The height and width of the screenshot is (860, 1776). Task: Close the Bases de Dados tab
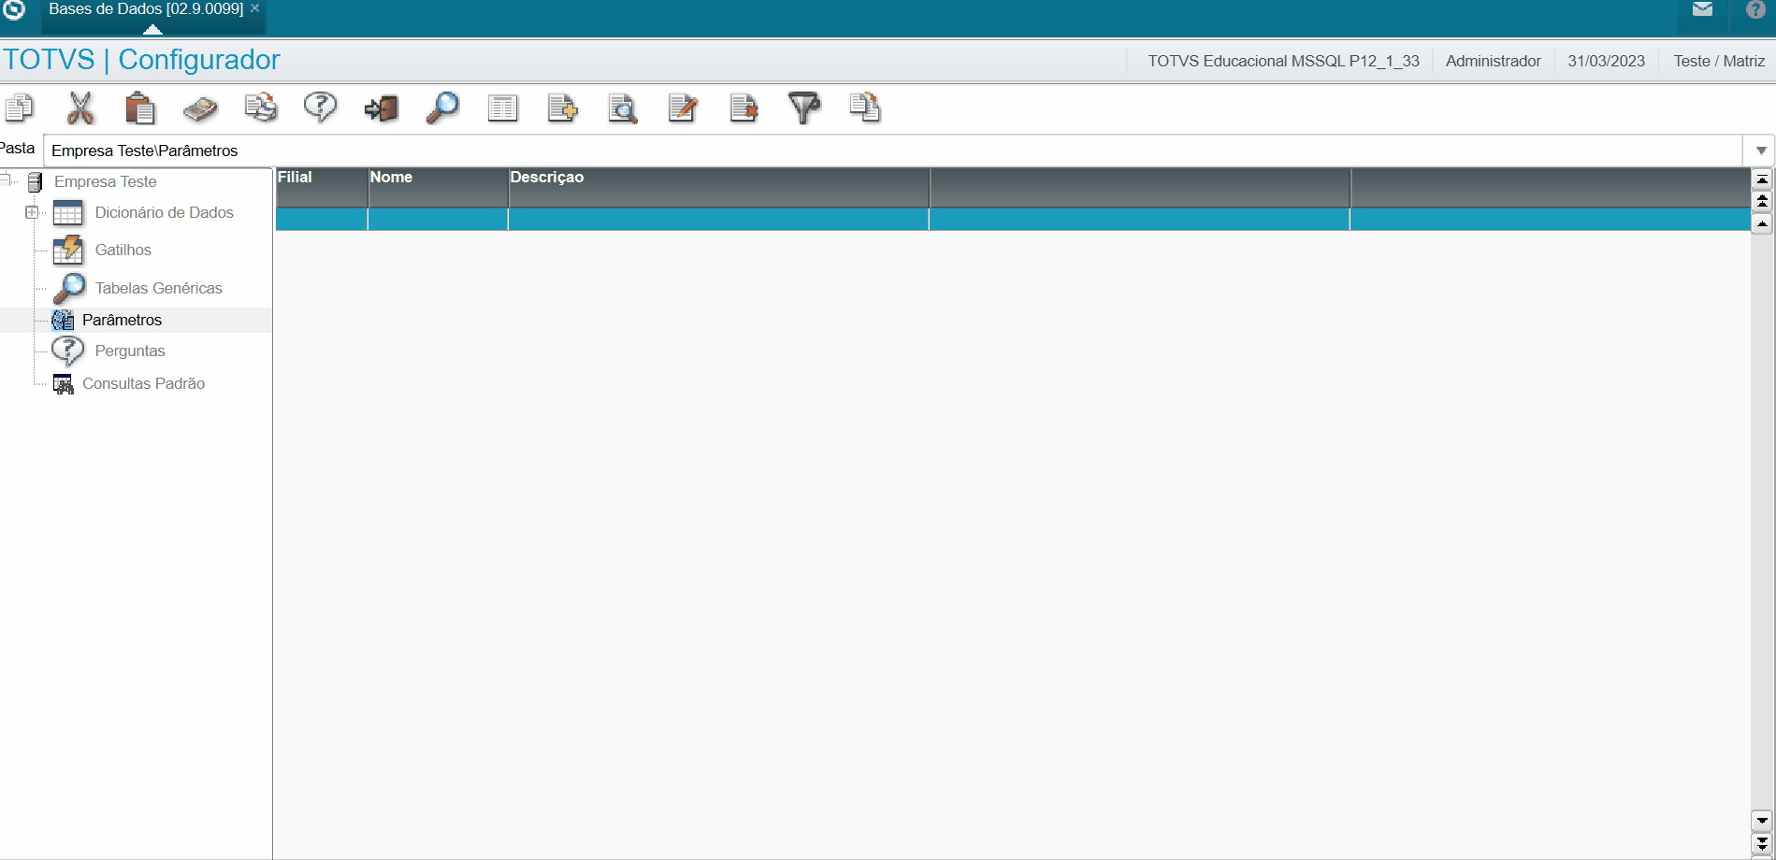(x=254, y=7)
